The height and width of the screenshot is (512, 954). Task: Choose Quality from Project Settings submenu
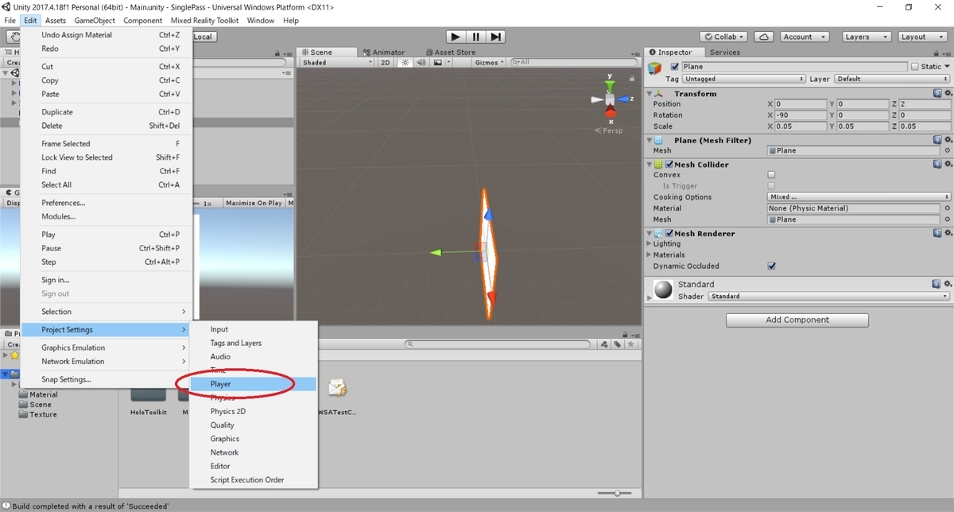(x=253, y=425)
